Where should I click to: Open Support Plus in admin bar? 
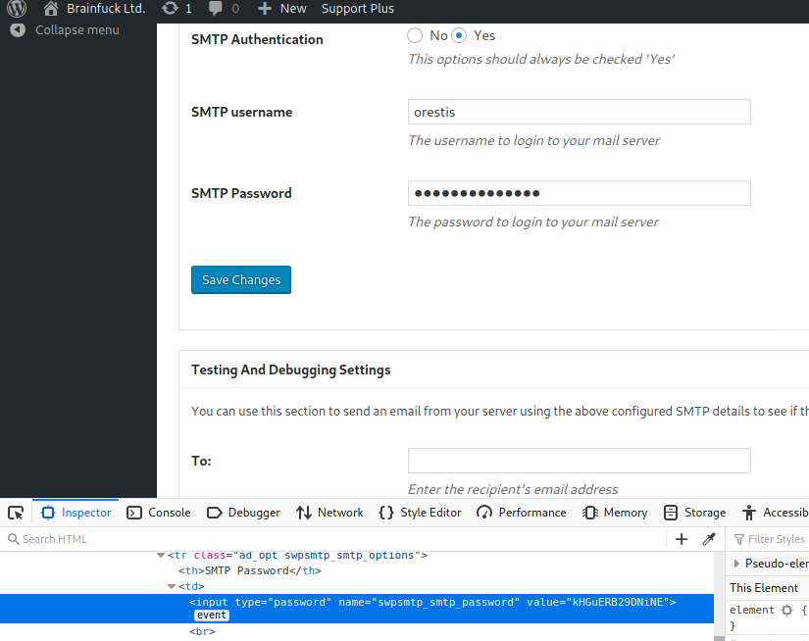(358, 8)
